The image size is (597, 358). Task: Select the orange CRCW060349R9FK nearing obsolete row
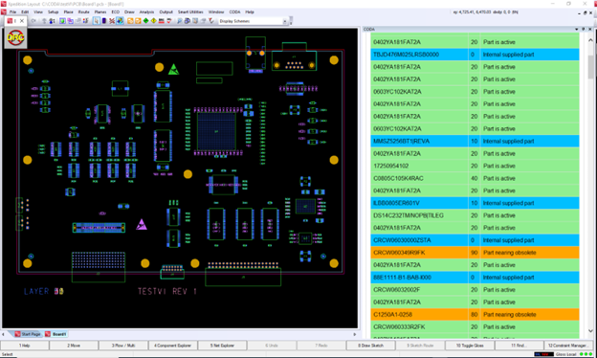click(475, 253)
